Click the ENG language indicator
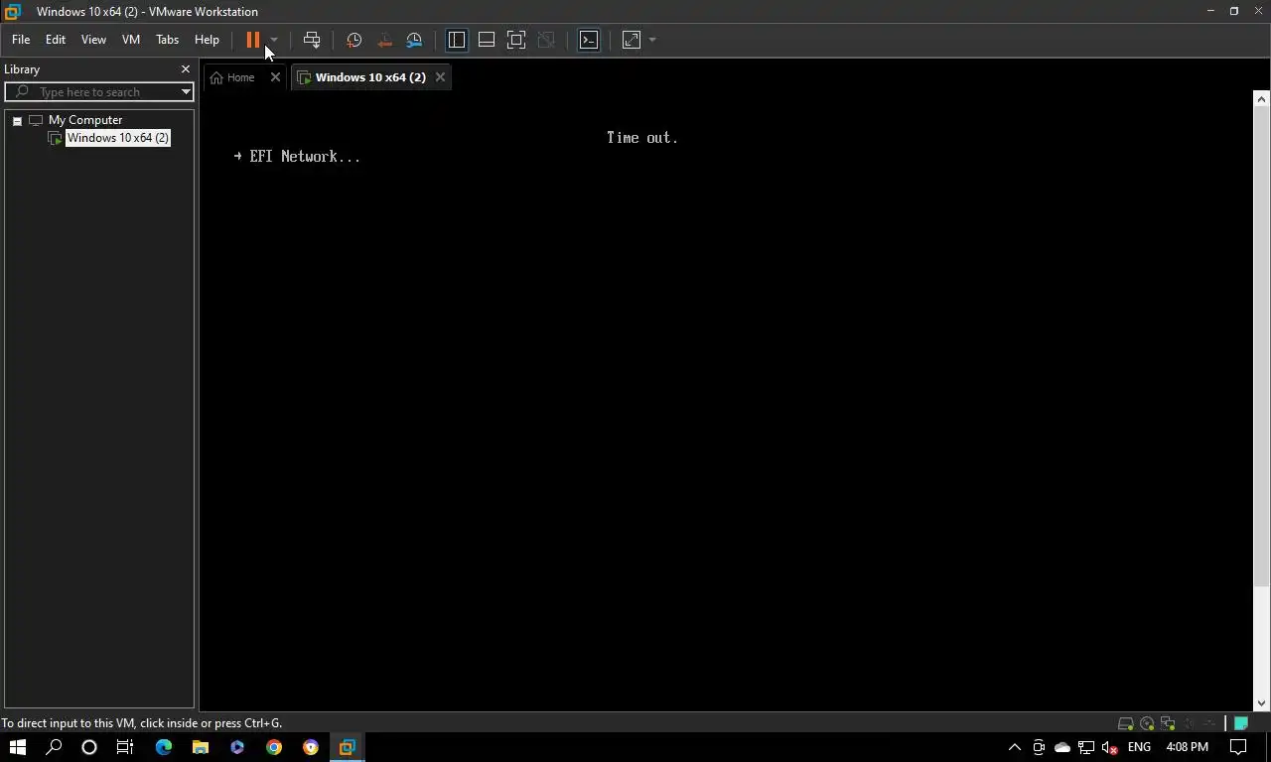1271x762 pixels. (1139, 747)
